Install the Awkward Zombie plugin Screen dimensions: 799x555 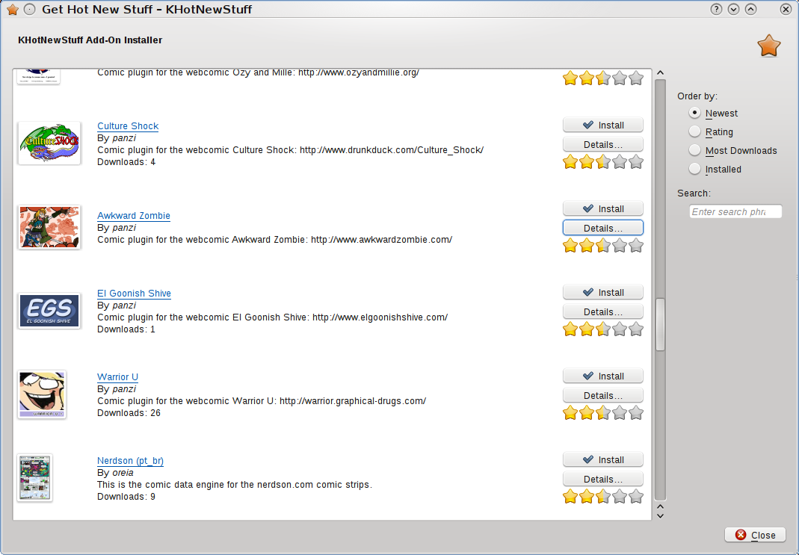pos(603,208)
